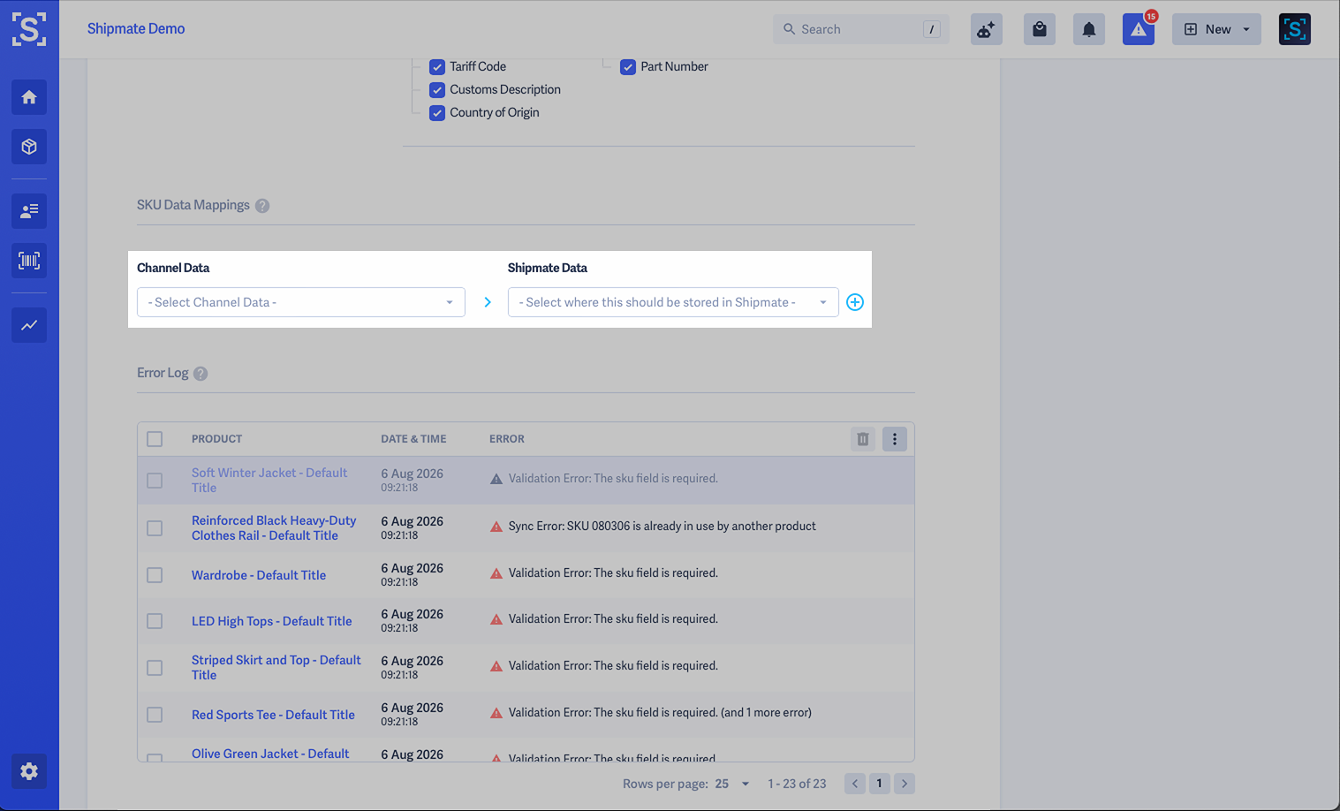1340x811 pixels.
Task: Click in the Search field
Action: [x=861, y=29]
